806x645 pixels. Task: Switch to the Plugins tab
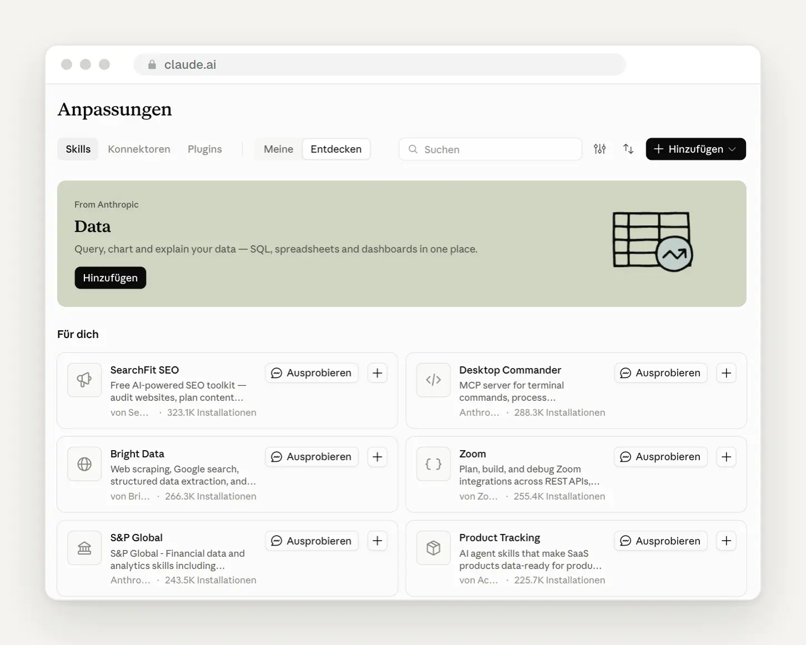205,149
